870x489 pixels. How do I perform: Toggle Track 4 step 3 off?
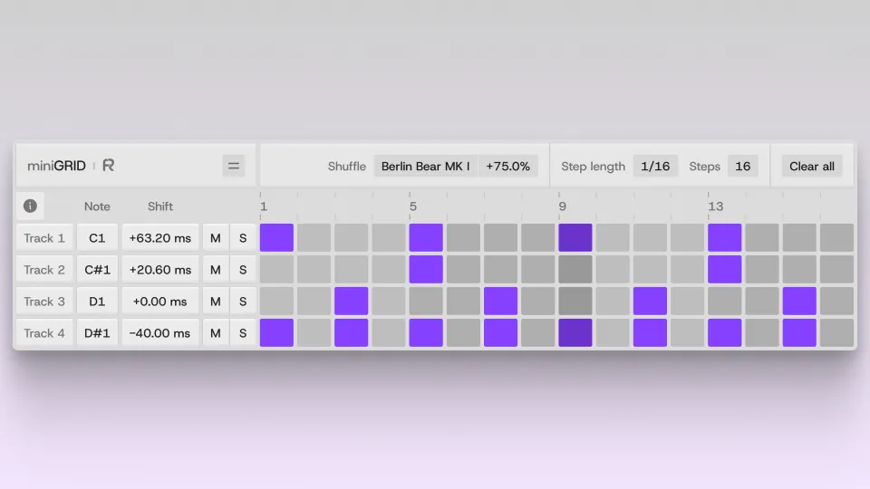352,332
